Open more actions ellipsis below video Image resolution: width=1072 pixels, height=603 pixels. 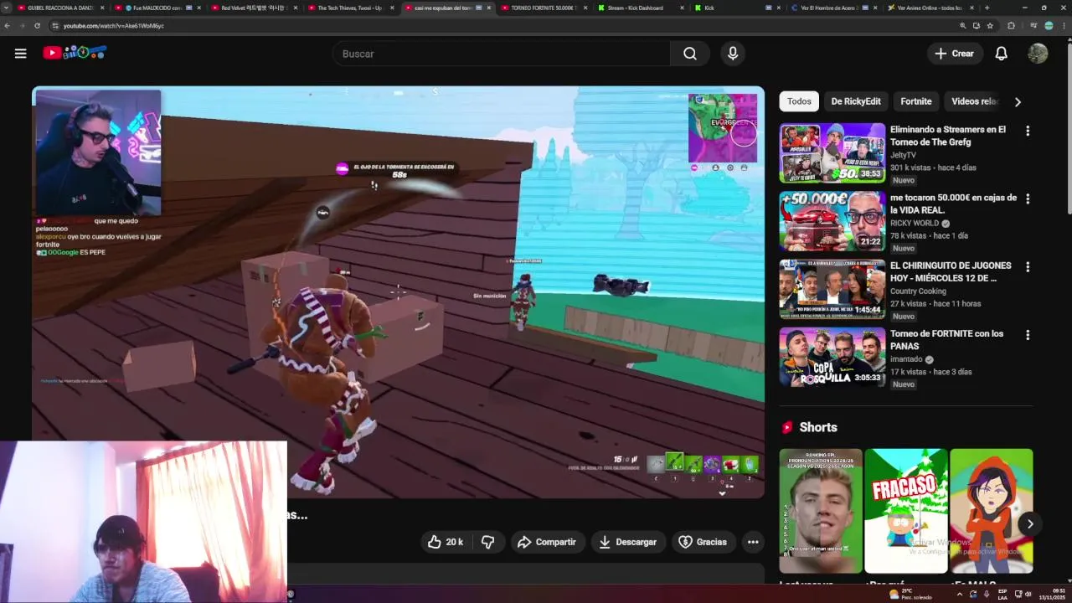[753, 542]
